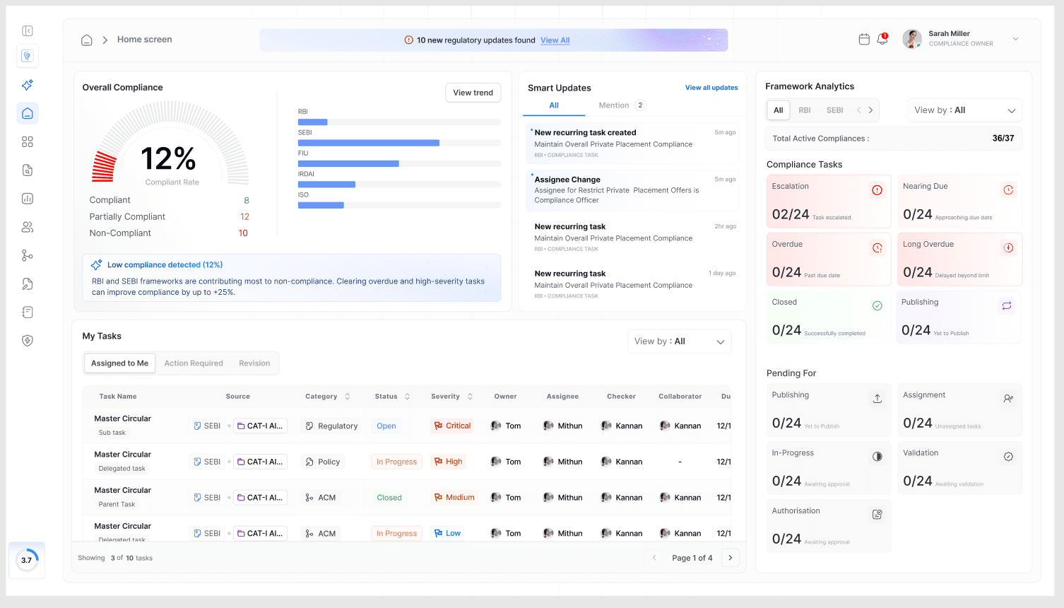This screenshot has height=608, width=1064.
Task: Expand Sarah Miller profile menu chevron
Action: pos(1016,39)
